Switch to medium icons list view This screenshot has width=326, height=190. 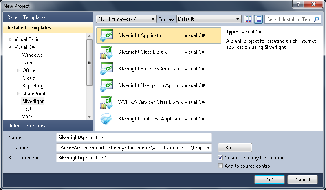pos(258,19)
